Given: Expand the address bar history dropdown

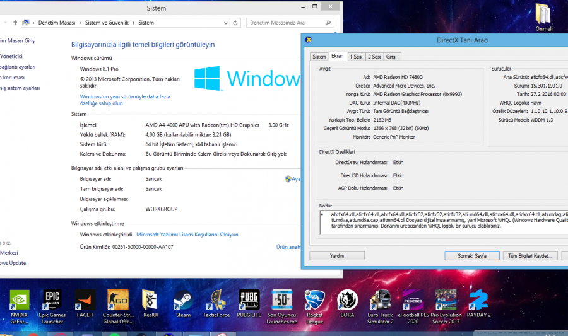Looking at the screenshot, I should coord(225,23).
